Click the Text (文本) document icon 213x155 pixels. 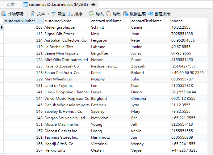point(33,14)
